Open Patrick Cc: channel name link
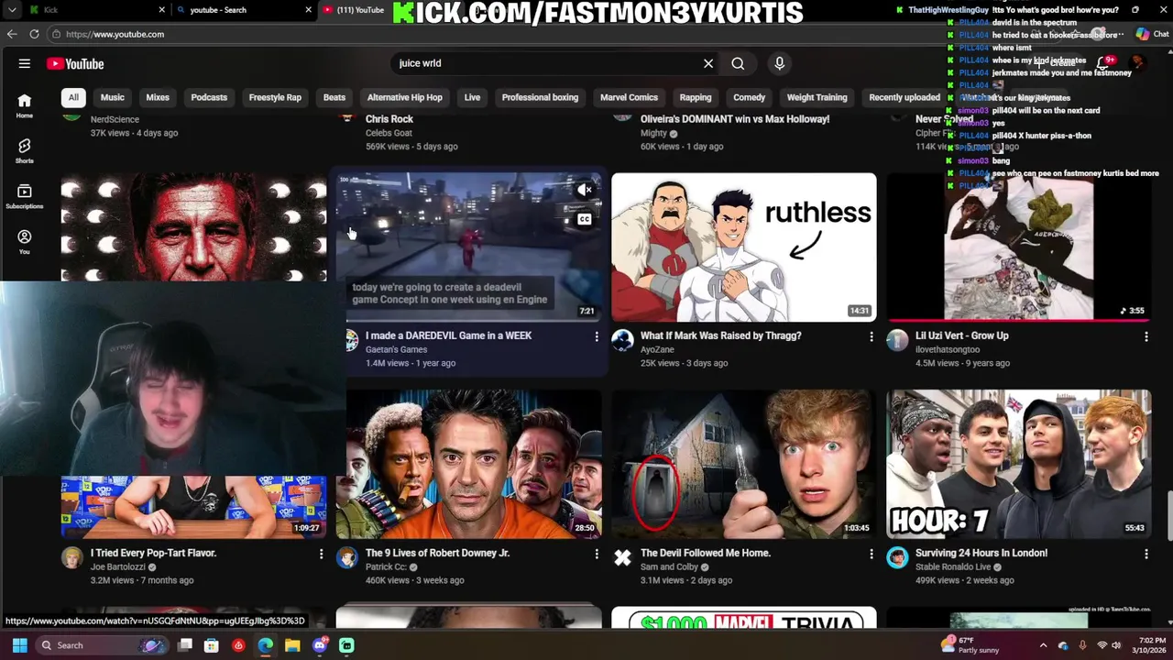 [x=386, y=567]
